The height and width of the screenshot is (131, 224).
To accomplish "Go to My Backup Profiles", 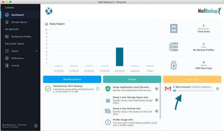I will [x=20, y=37].
